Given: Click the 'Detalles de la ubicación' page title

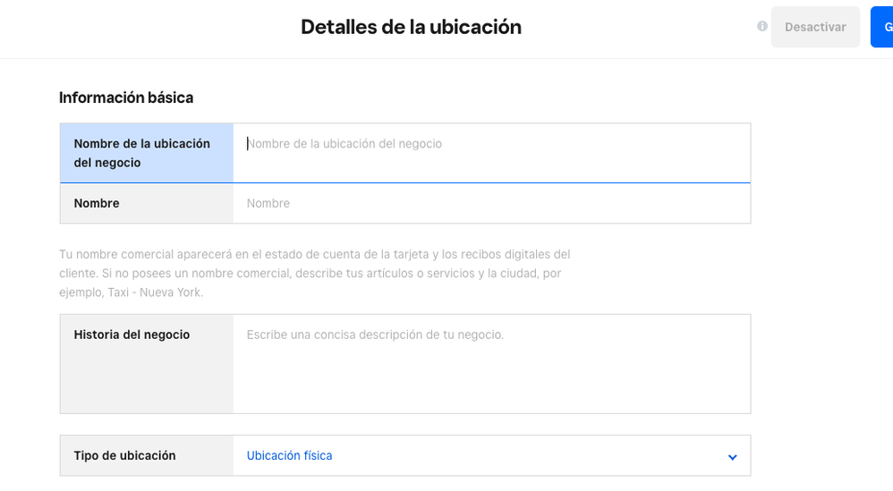Looking at the screenshot, I should pyautogui.click(x=411, y=27).
